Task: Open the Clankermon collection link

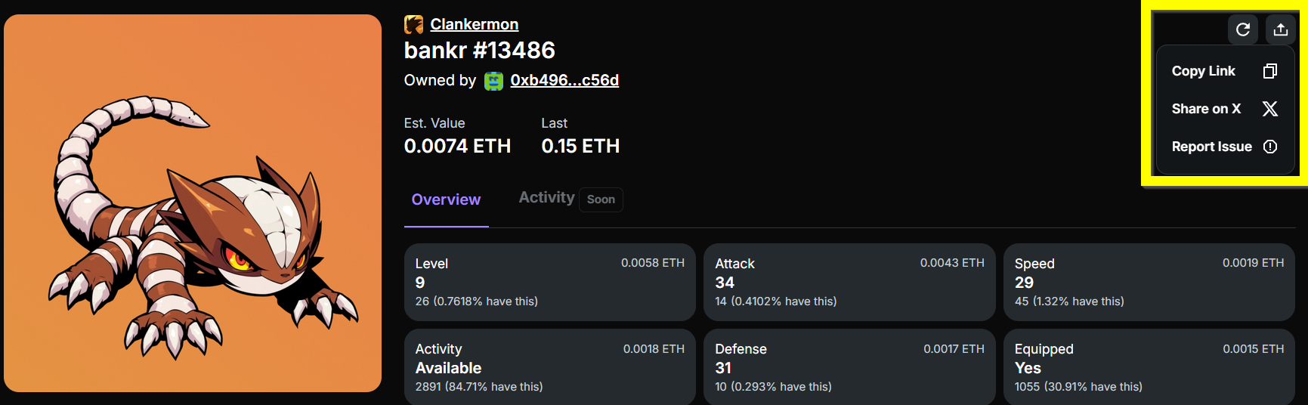Action: click(475, 25)
